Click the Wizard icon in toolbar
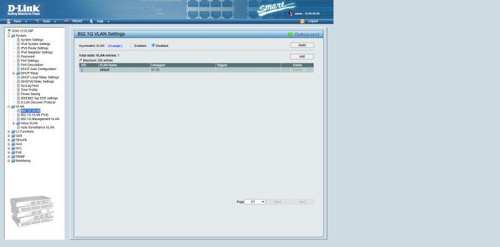 point(66,21)
